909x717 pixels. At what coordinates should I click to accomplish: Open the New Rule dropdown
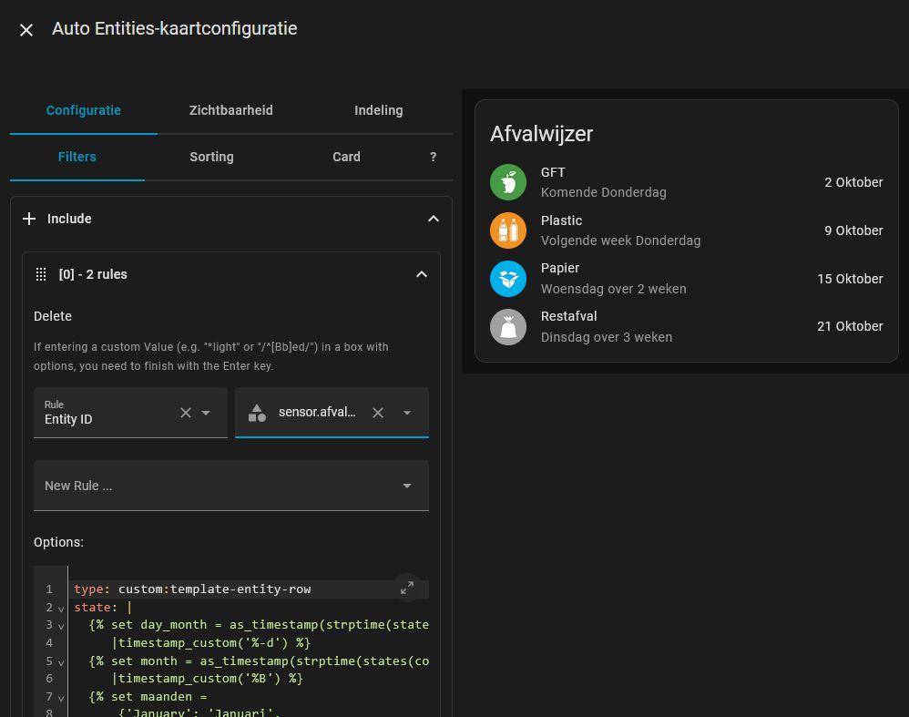tap(231, 486)
